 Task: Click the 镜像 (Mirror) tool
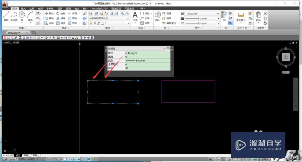point(61,18)
